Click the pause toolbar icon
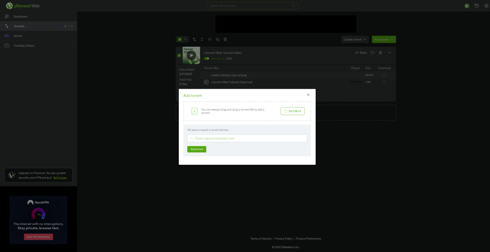The height and width of the screenshot is (252, 490). [x=210, y=39]
